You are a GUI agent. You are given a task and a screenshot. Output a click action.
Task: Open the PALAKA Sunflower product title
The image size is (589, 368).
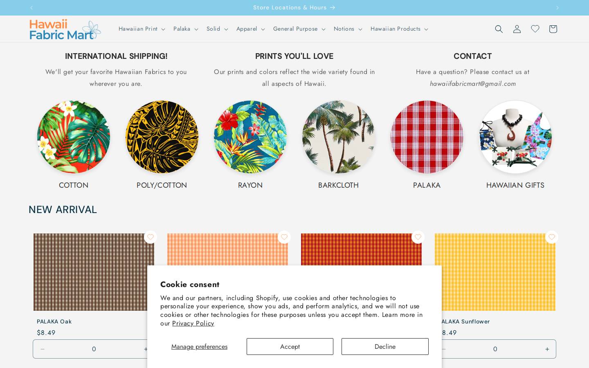(x=466, y=321)
